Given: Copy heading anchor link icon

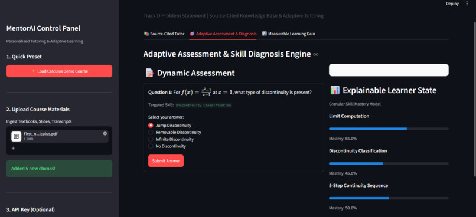Looking at the screenshot, I should tap(316, 55).
